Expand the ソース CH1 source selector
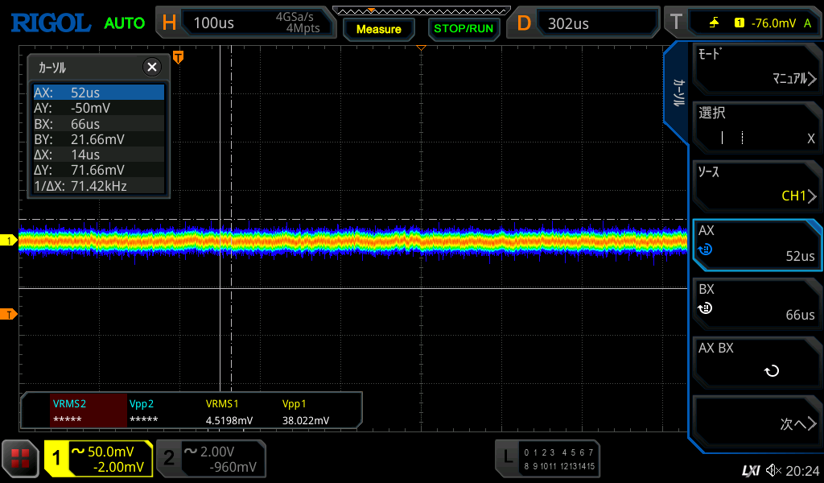 [x=756, y=185]
